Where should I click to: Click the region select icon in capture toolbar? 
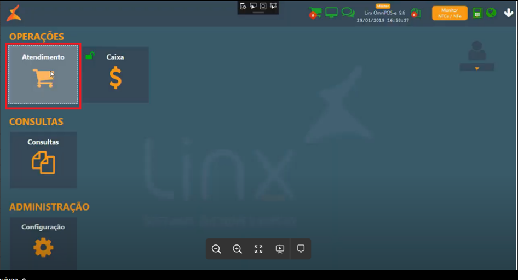click(x=273, y=6)
